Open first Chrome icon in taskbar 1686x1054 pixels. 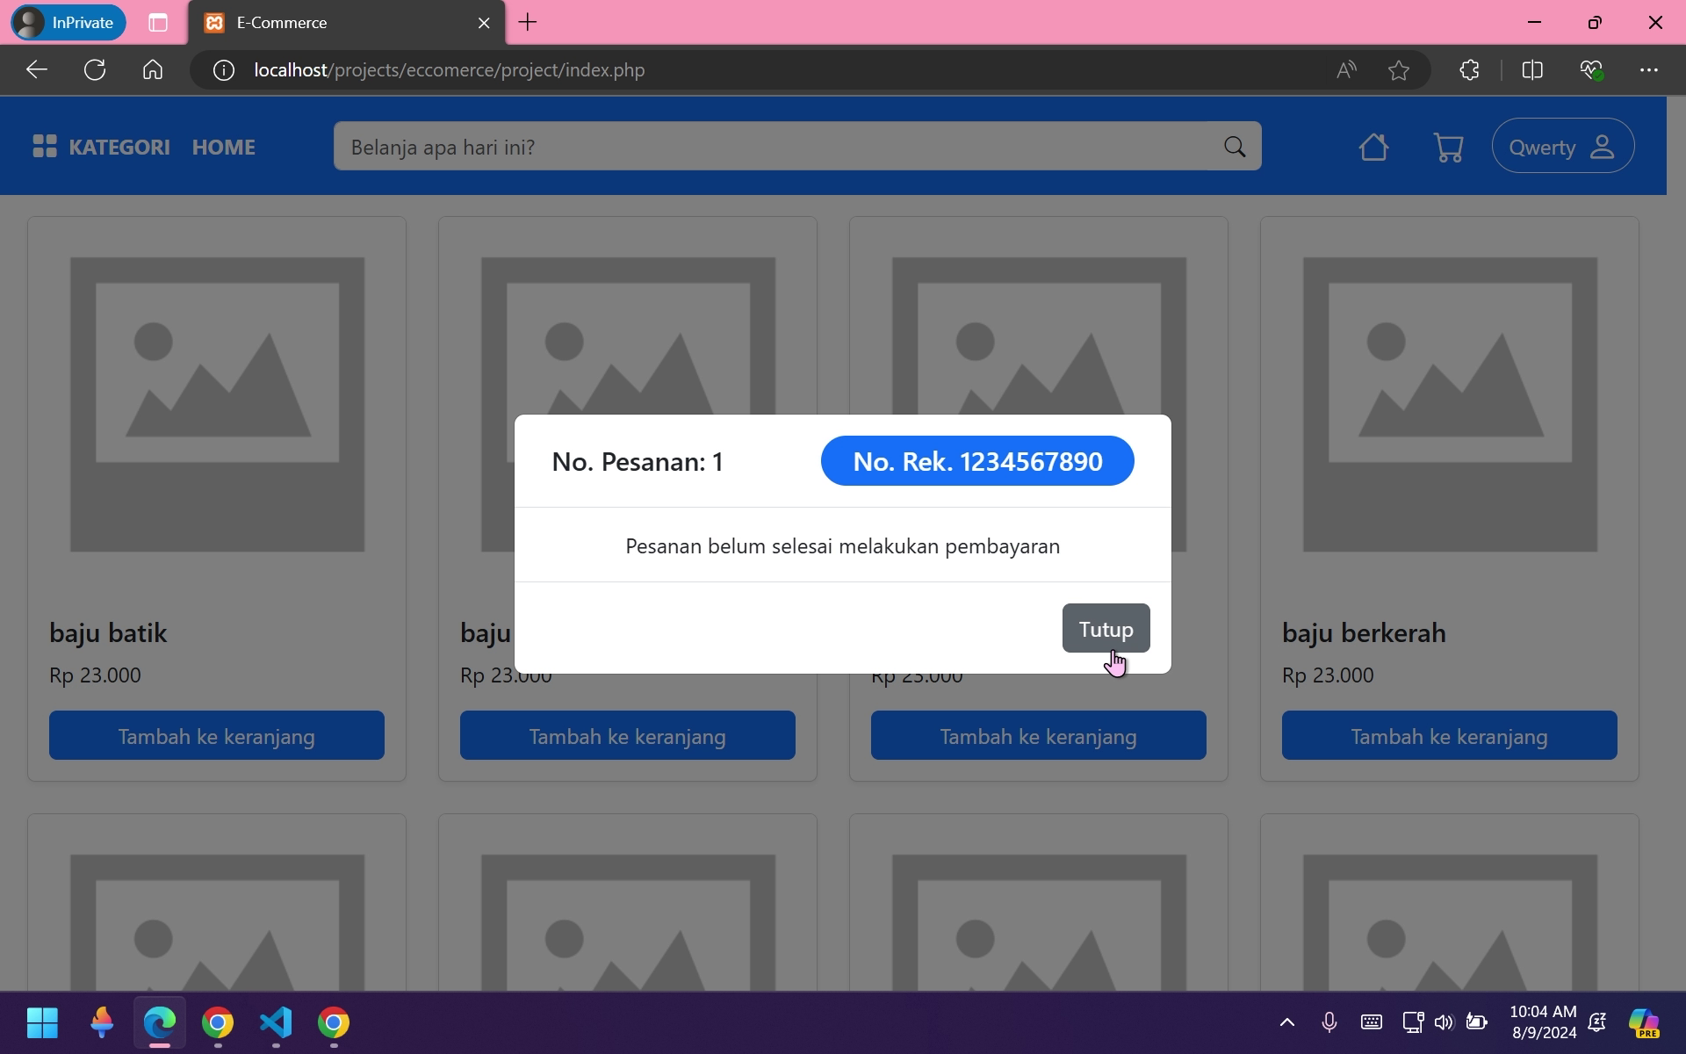pos(218,1022)
